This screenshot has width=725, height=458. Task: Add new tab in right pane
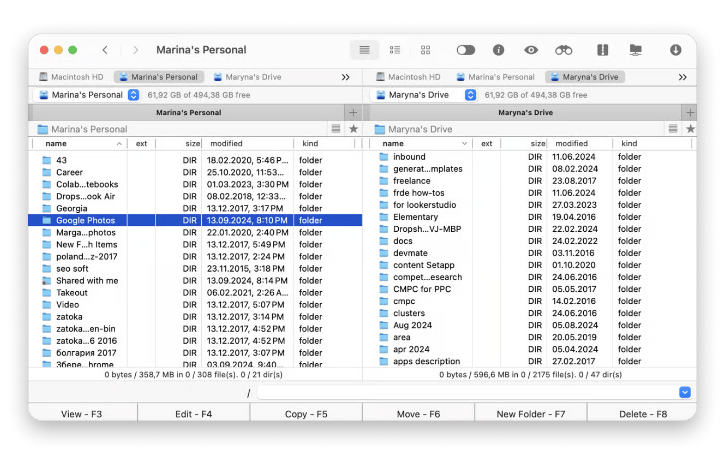(690, 112)
